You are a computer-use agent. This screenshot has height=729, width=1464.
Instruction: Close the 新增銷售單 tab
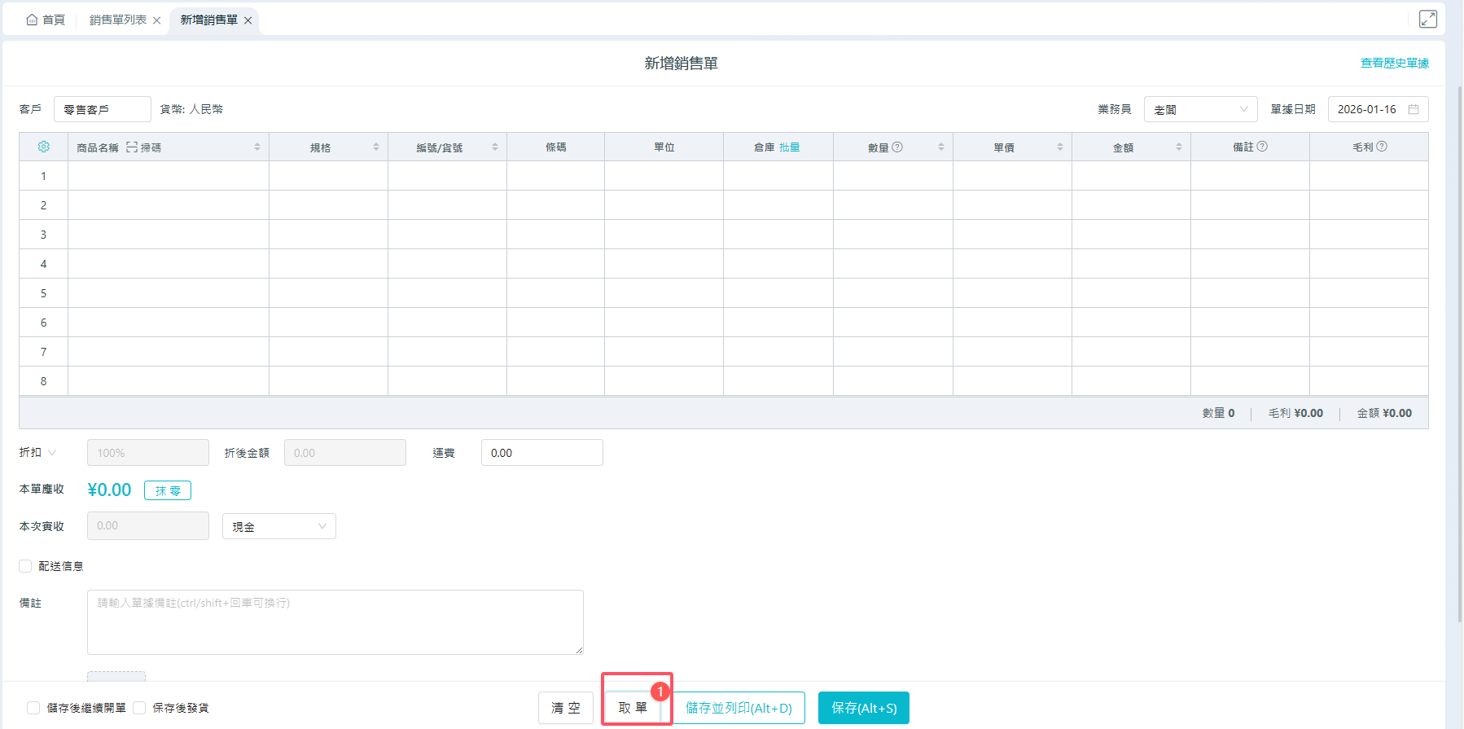[x=248, y=20]
